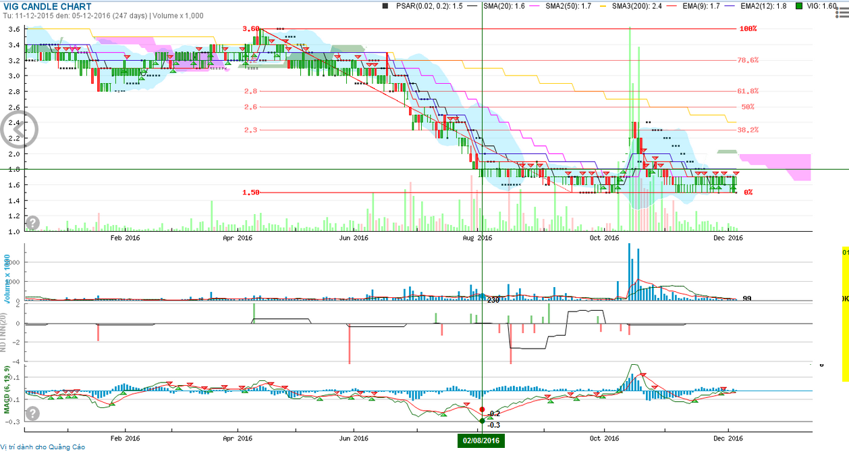
Task: Open the help icon on the price chart
Action: click(x=32, y=222)
